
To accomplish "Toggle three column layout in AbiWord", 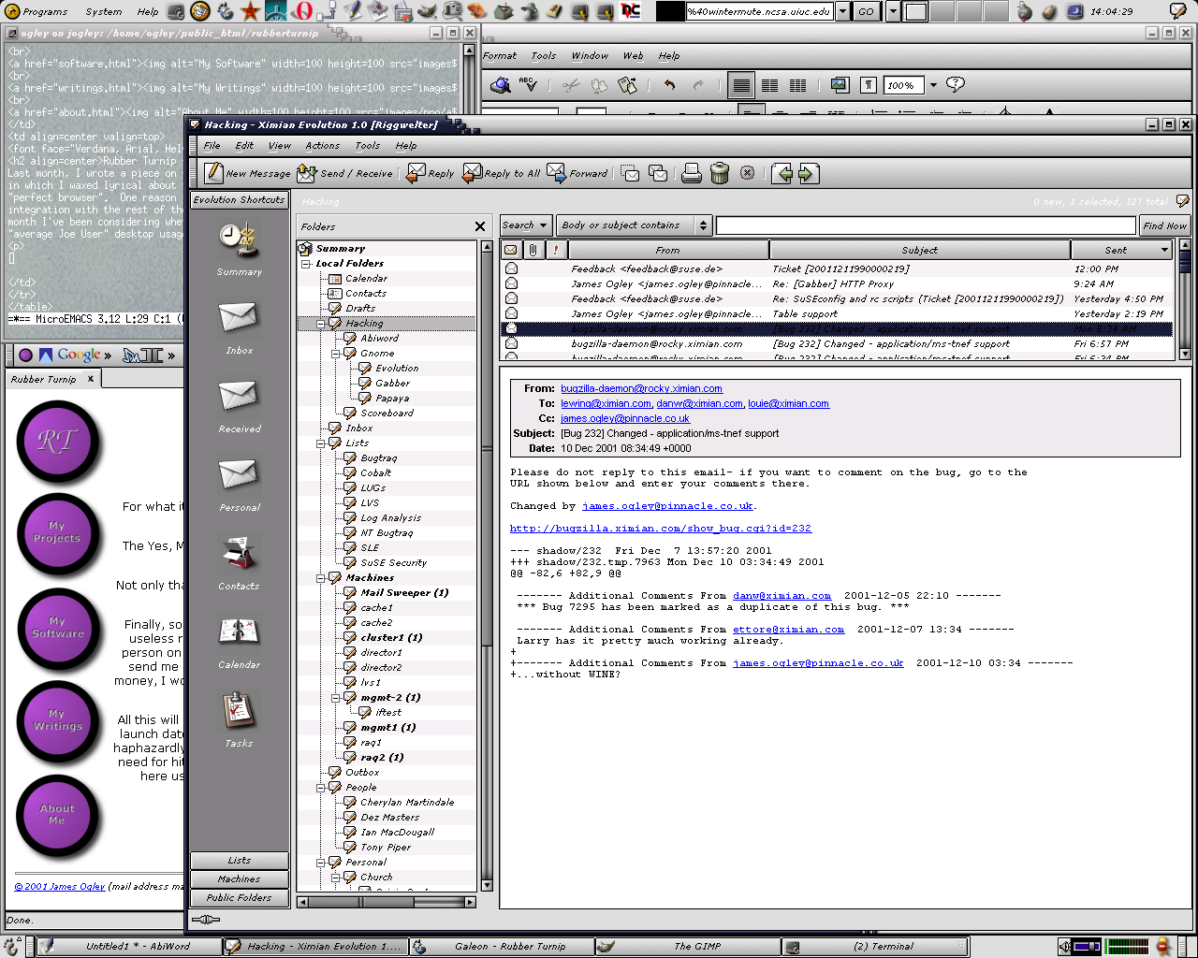I will (797, 85).
